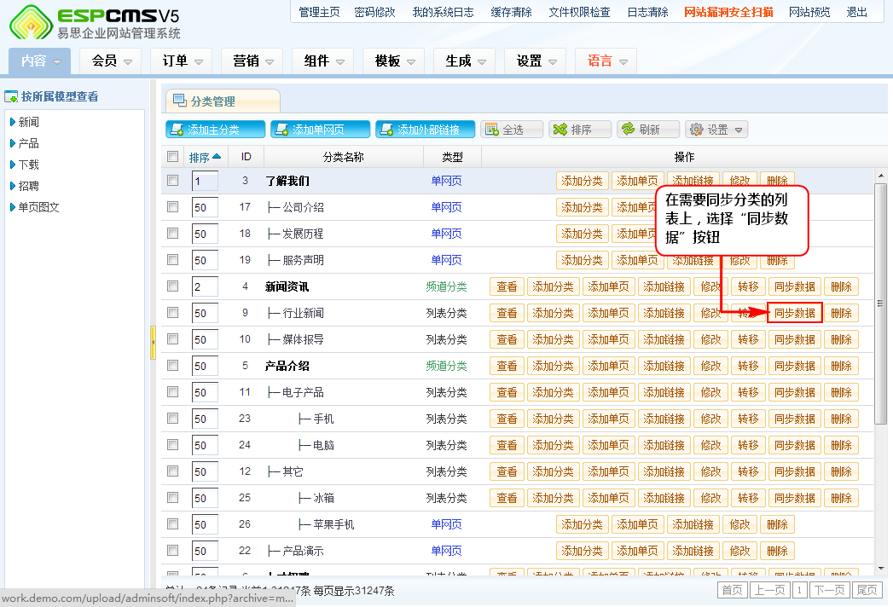Select 缓存清除 in top menu
Image resolution: width=893 pixels, height=607 pixels.
[x=512, y=12]
